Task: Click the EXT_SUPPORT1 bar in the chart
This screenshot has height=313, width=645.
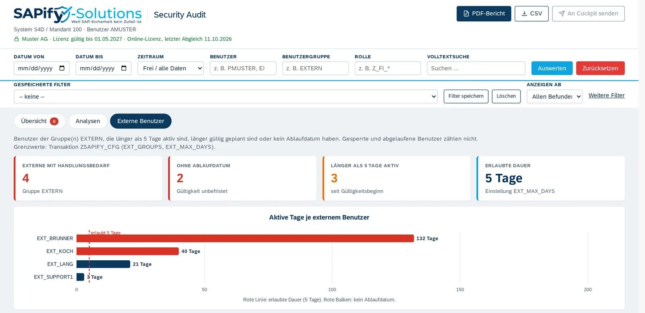Action: coord(80,277)
